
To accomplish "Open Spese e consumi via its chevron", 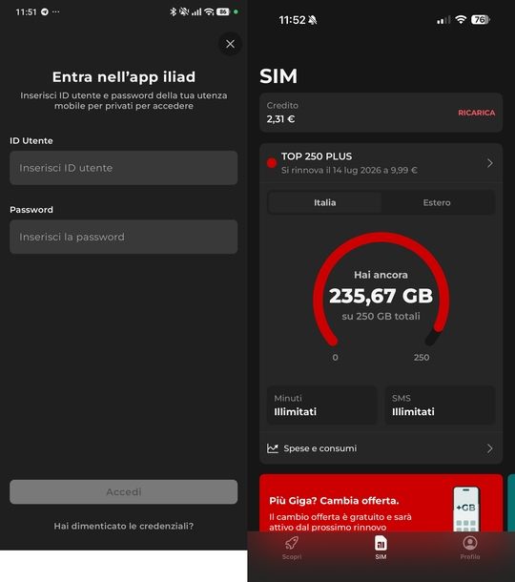I will coord(490,448).
